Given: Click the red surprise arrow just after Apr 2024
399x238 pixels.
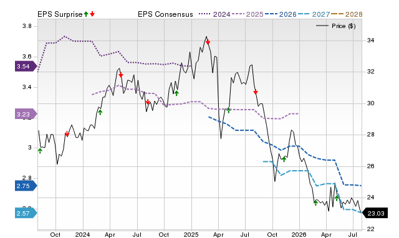Looking at the screenshot, I should coord(121,75).
